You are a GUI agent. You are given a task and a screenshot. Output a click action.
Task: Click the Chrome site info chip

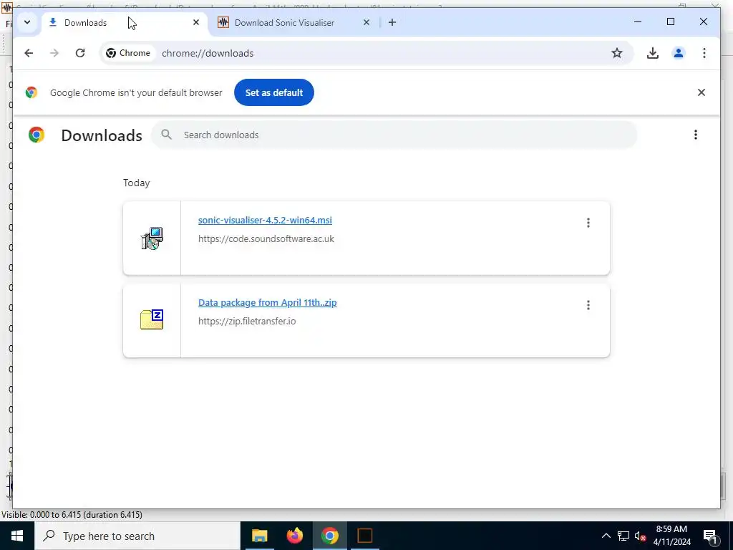[129, 53]
